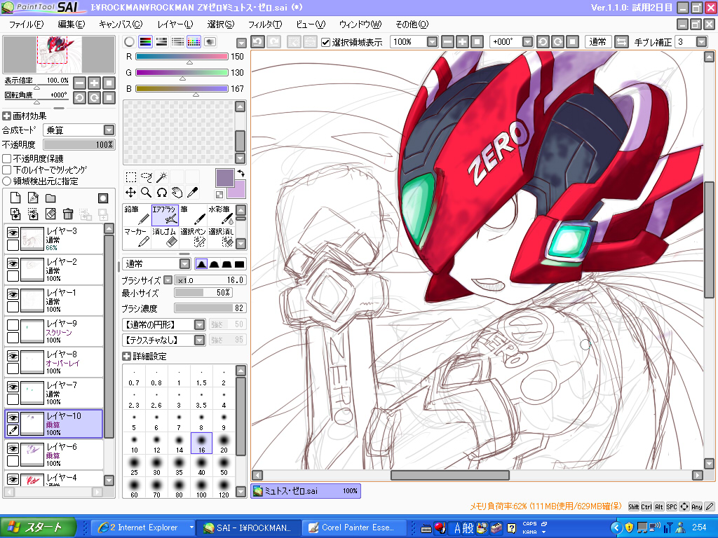718x538 pixels.
Task: Select the magic wand selection tool
Action: click(161, 177)
